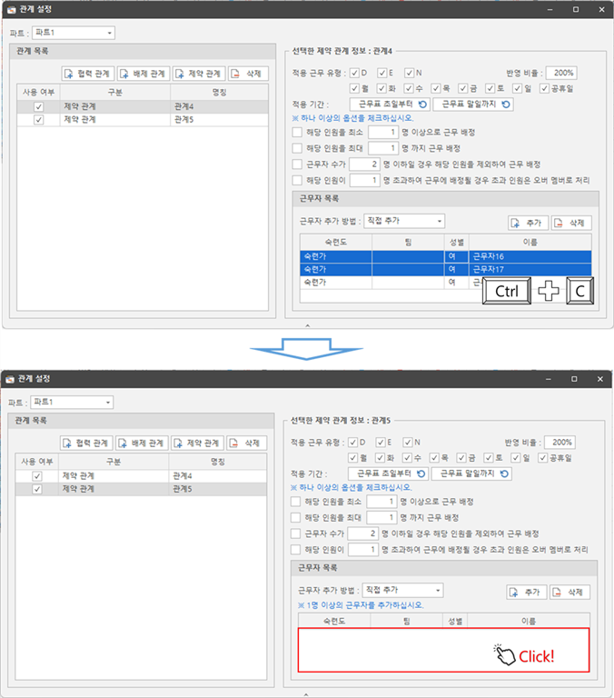The image size is (614, 698).
Task: Click 협력 관계 add icon in top dialog
Action: [71, 74]
